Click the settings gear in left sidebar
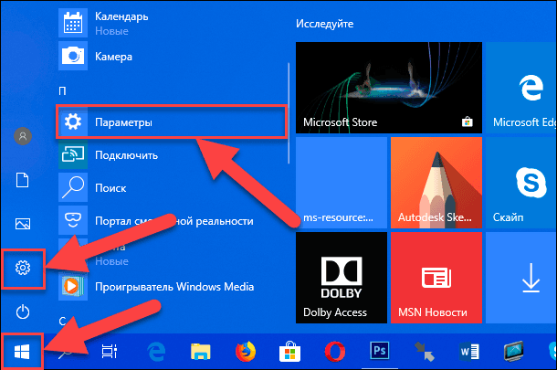 (x=23, y=268)
